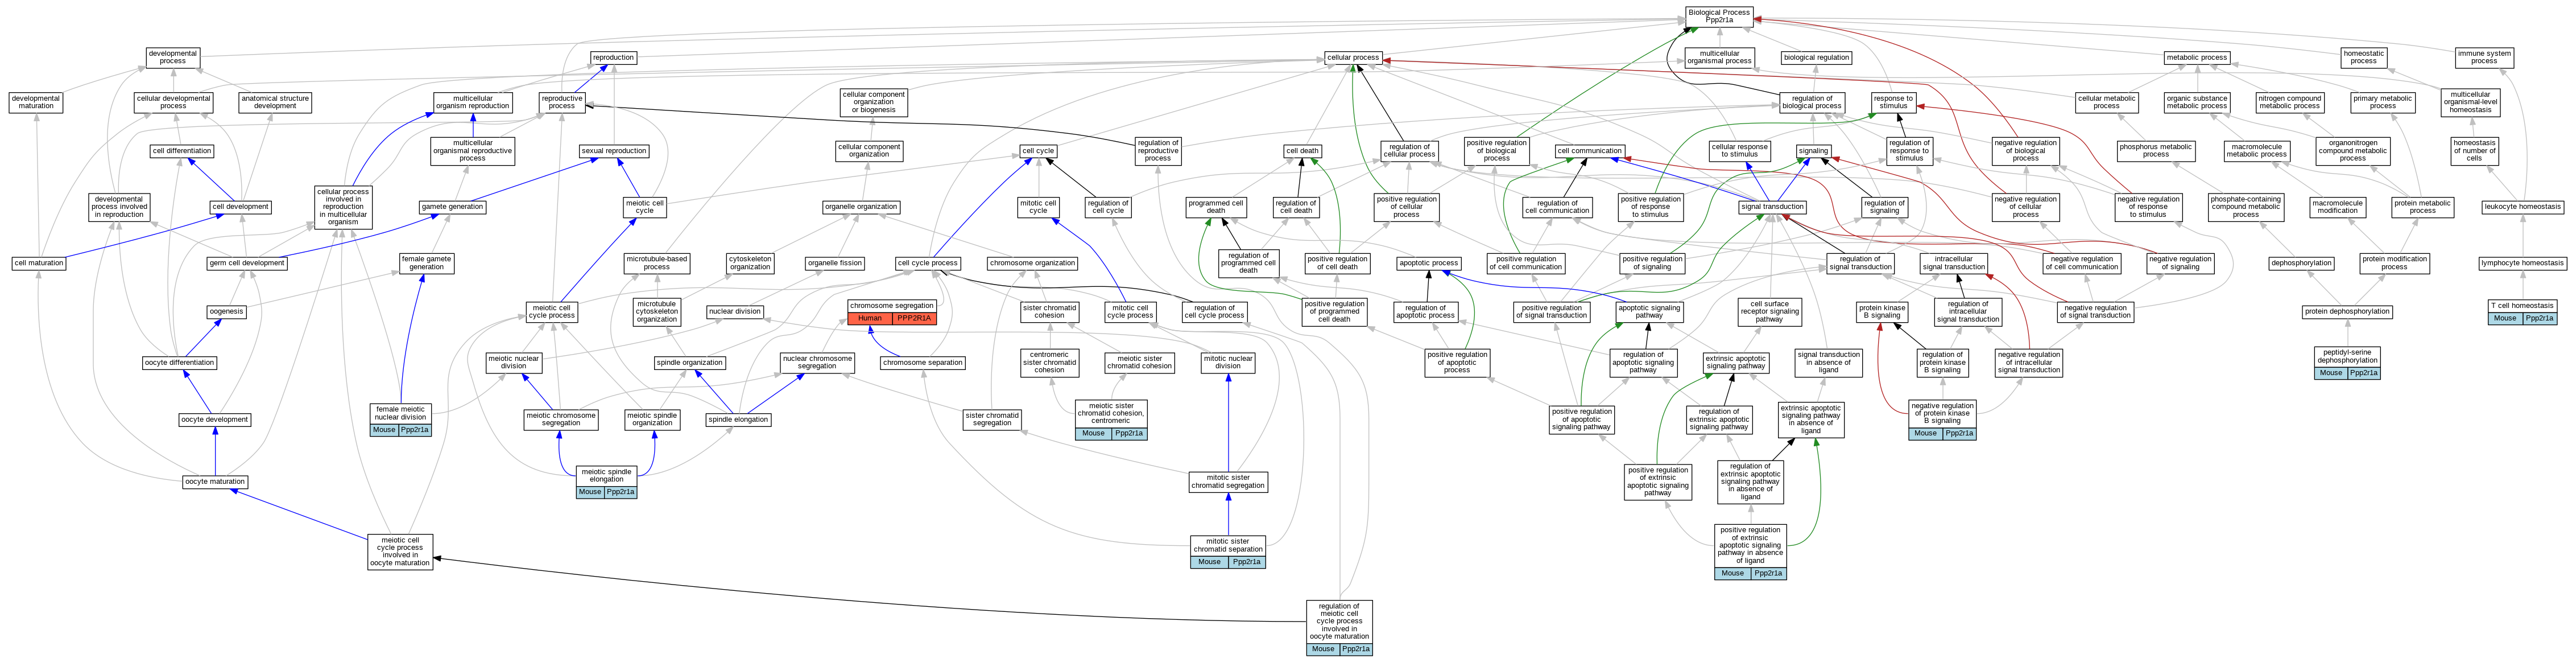
Task: Select the 'signal transduction' node
Action: (x=1772, y=206)
